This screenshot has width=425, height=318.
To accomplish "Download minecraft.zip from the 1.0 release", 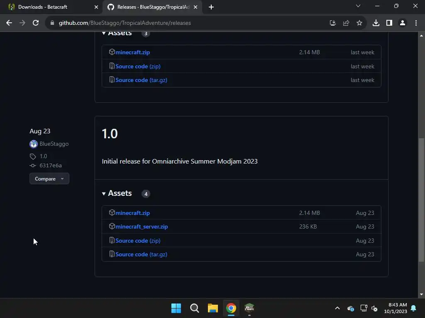I will pyautogui.click(x=132, y=213).
